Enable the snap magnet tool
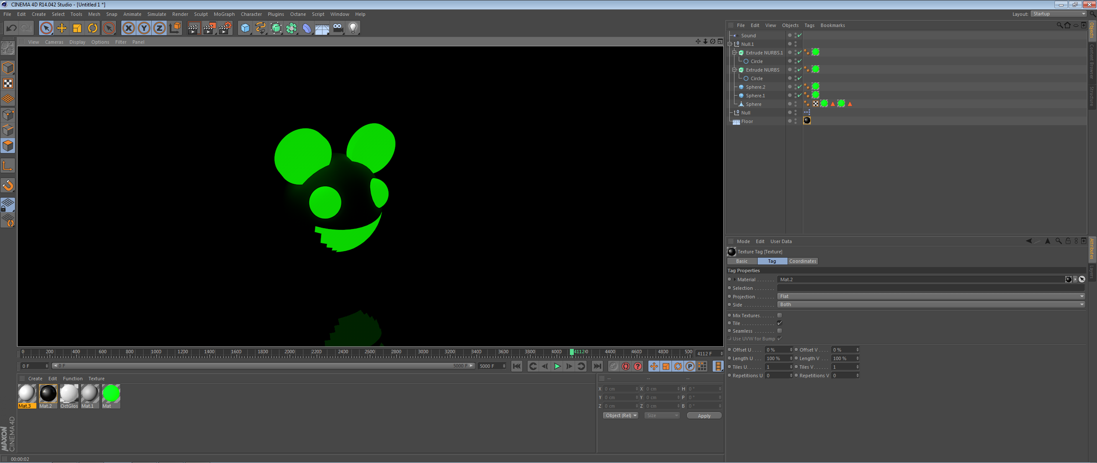 (x=8, y=185)
